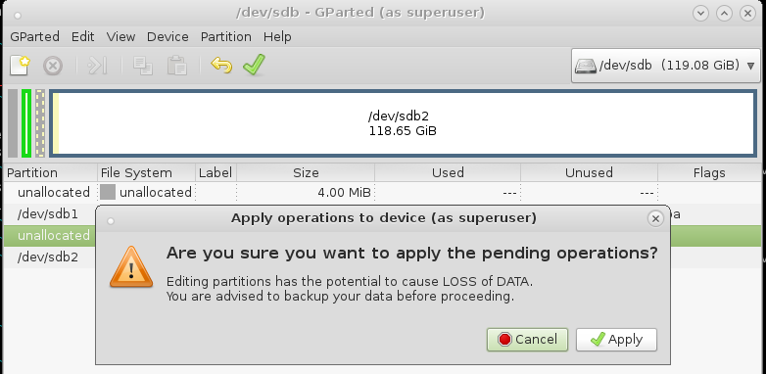Click the Delete partition toolbar icon
Viewport: 766px width, 374px height.
(53, 66)
